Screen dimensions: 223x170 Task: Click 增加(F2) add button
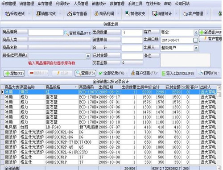tap(14, 74)
